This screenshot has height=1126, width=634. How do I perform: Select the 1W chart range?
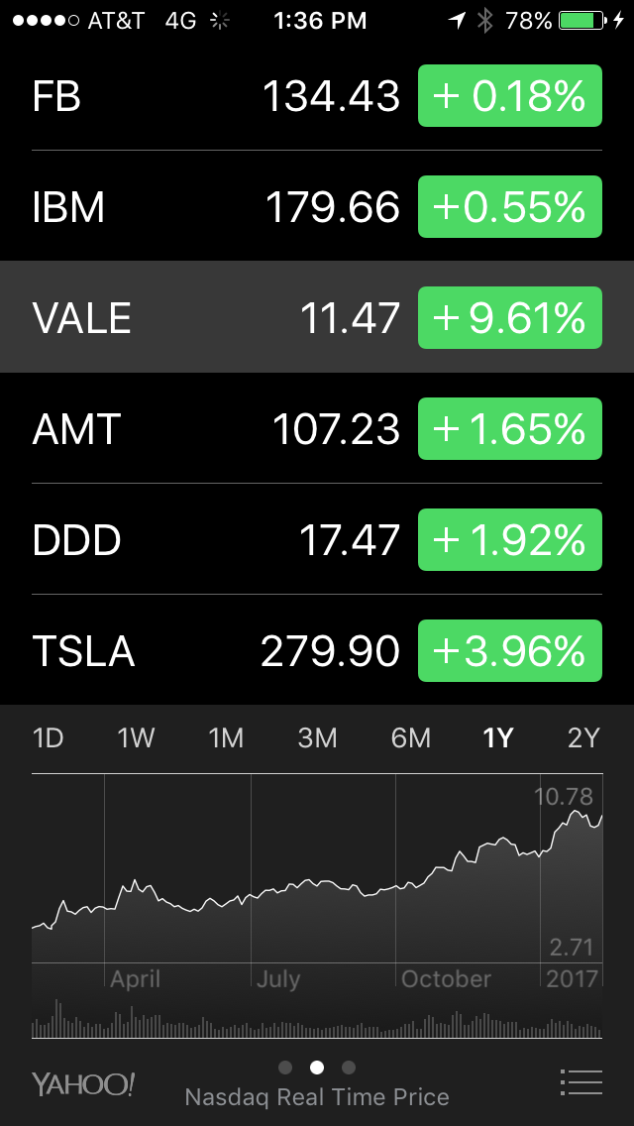tap(137, 737)
